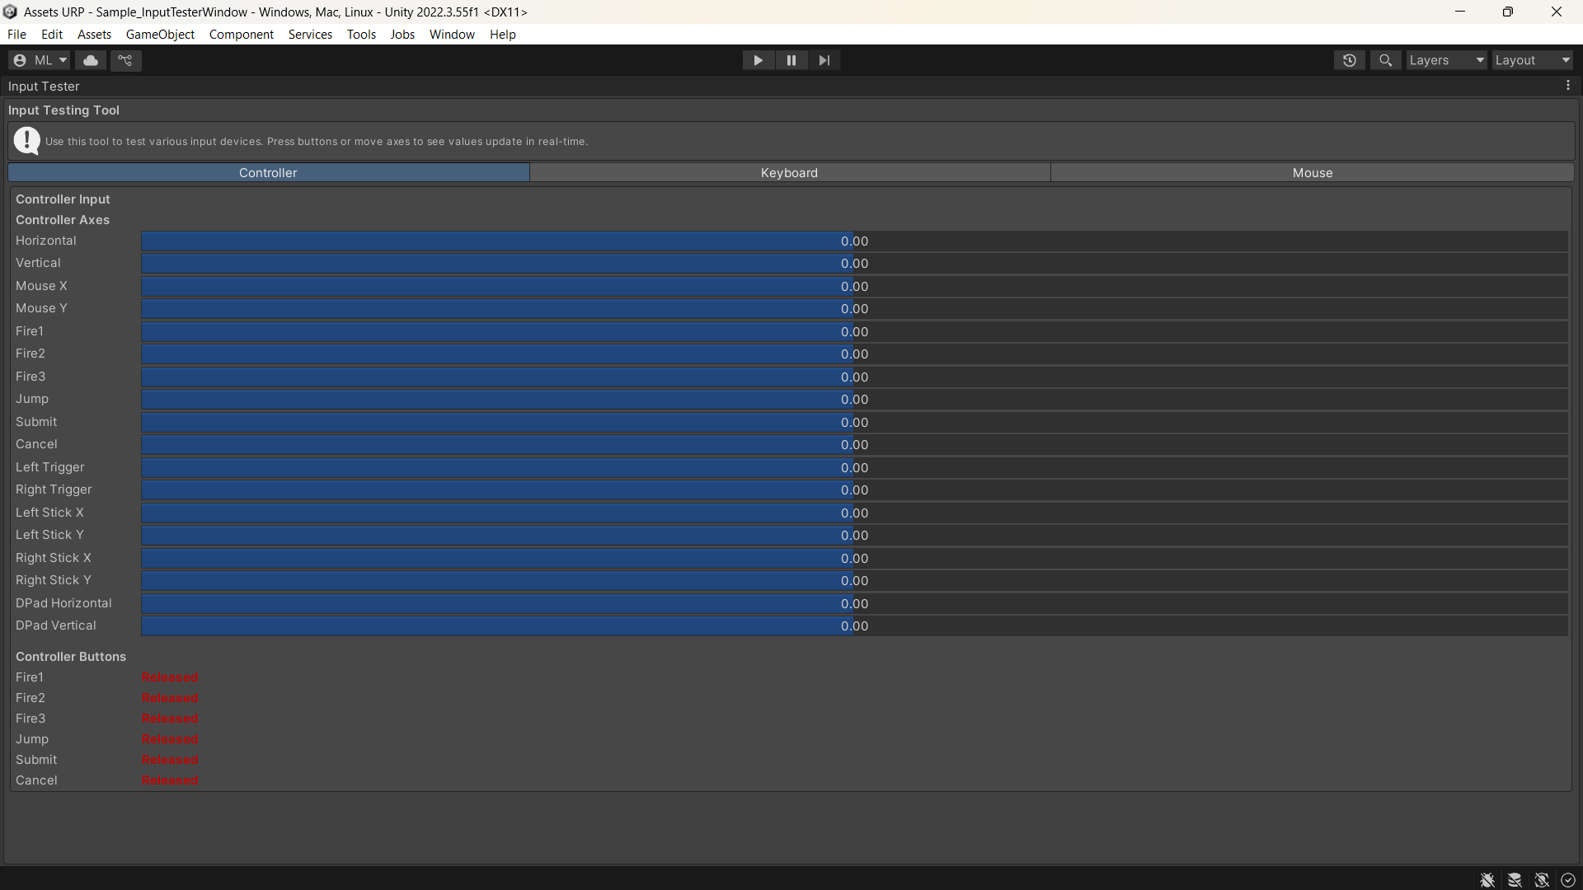This screenshot has height=890, width=1583.
Task: Click the Pause button in toolbar
Action: point(791,60)
